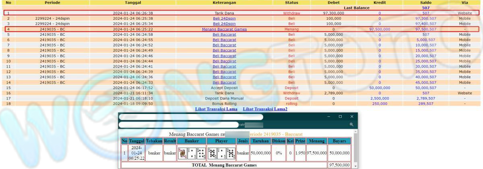Screen dimensions: 483x169
Task: Click the popup scrollbar down arrow
Action: [355, 166]
